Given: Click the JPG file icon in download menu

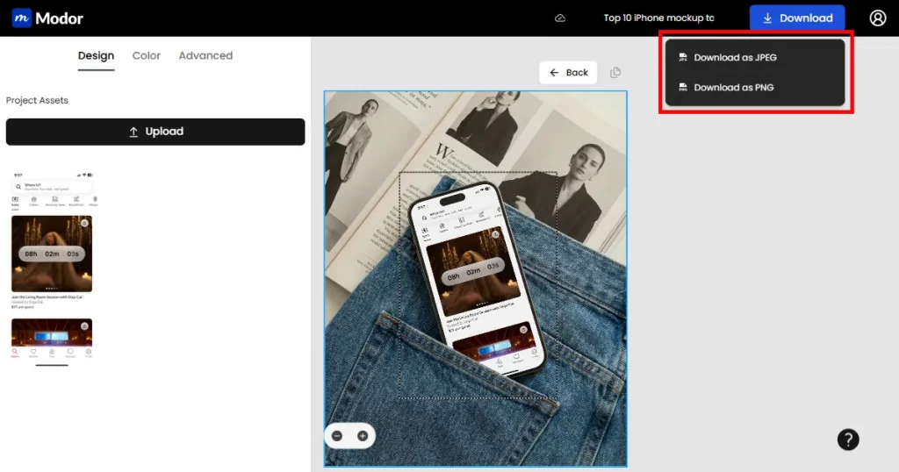Looking at the screenshot, I should [x=682, y=58].
